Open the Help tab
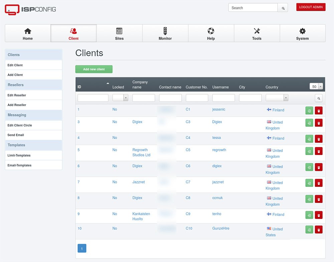This screenshot has height=262, width=334. (x=211, y=33)
